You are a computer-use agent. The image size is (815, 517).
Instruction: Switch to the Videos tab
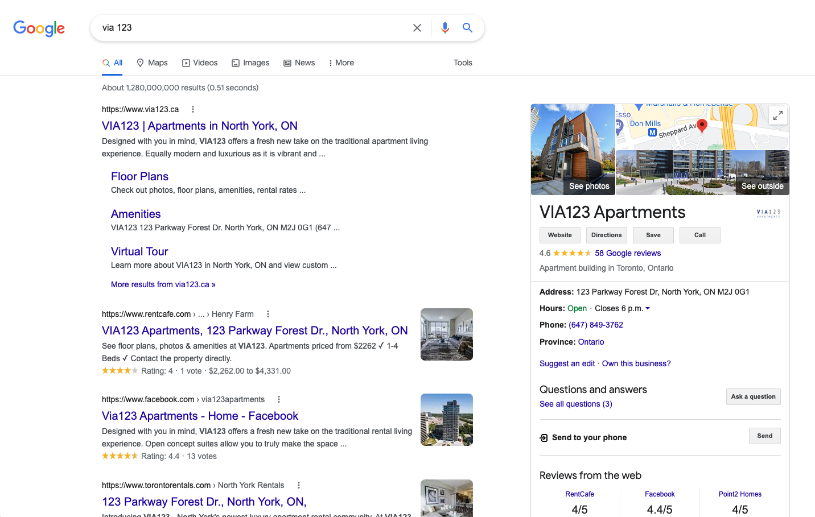coord(200,63)
